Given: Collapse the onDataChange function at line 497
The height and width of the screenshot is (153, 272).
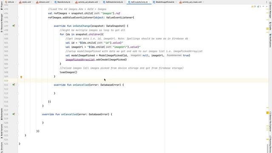Looking at the screenshot, I should (18, 26).
